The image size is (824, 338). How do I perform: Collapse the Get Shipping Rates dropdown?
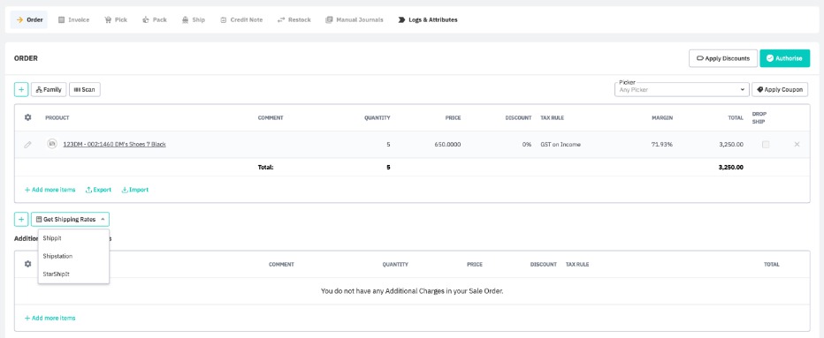click(70, 220)
